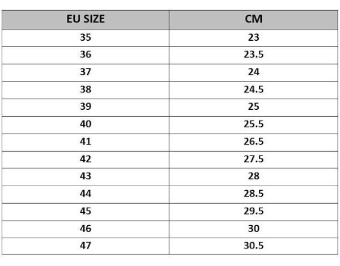Viewport: 340px width, 266px height.
Task: Pick the EU size 38 cell
Action: coord(86,89)
